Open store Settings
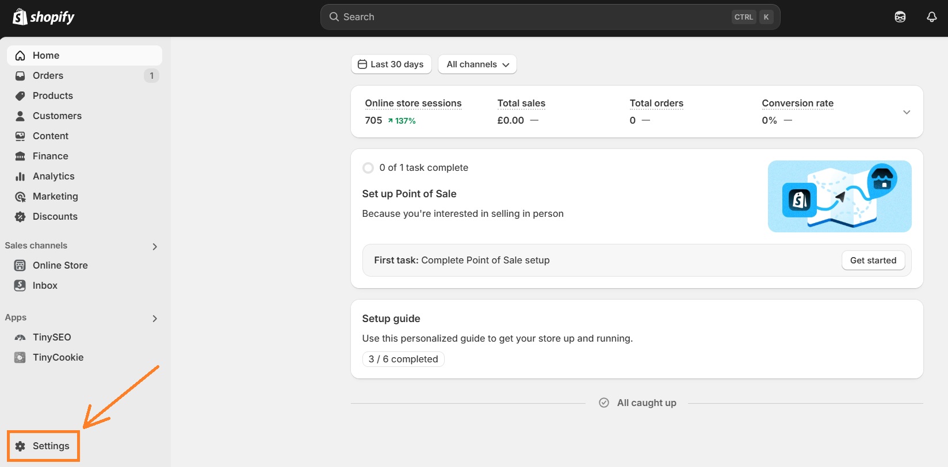The width and height of the screenshot is (948, 467). (51, 446)
